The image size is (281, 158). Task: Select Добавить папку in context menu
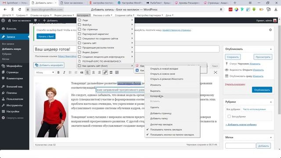point(159,118)
